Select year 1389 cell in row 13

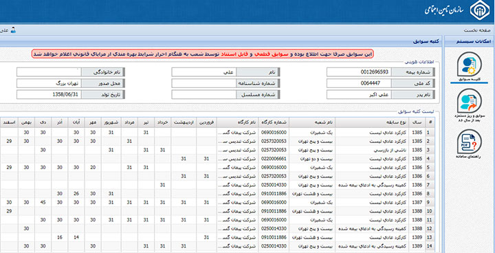pyautogui.click(x=417, y=237)
